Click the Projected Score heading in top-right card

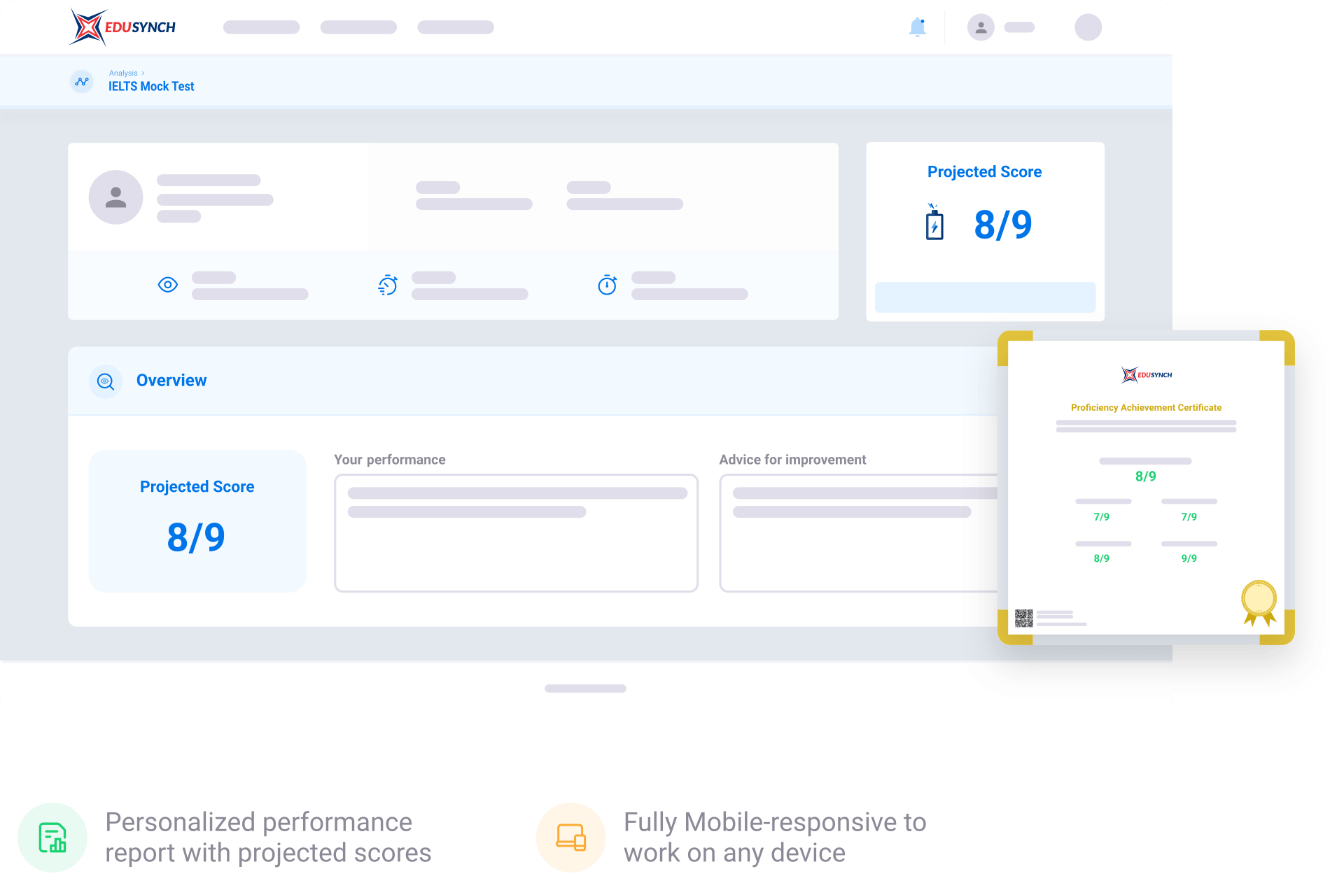coord(984,172)
